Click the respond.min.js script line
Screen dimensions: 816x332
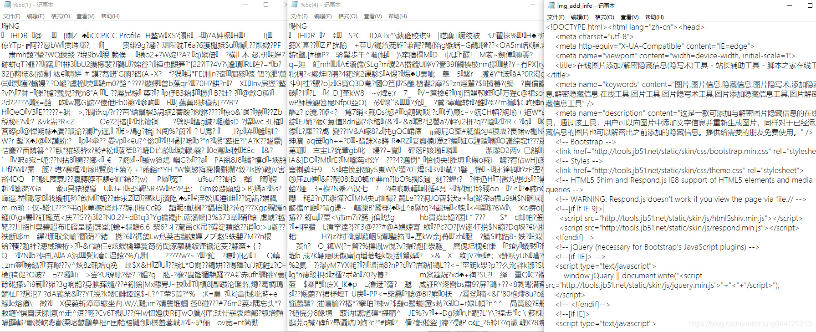pyautogui.click(x=679, y=228)
